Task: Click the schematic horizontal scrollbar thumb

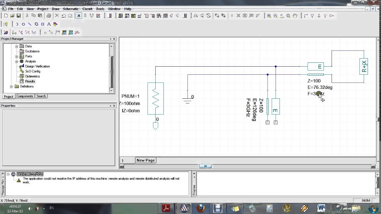Action: pos(205,166)
